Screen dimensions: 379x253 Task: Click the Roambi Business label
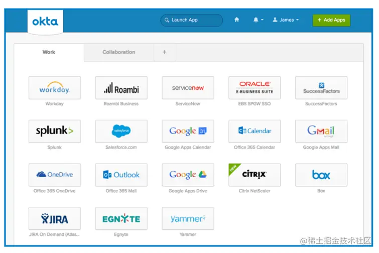[121, 104]
